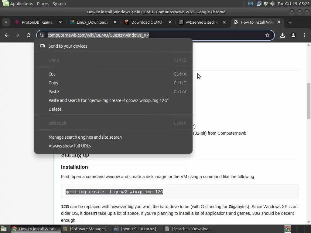This screenshot has width=311, height=233.
Task: Click the Installation heading
Action: click(x=74, y=167)
